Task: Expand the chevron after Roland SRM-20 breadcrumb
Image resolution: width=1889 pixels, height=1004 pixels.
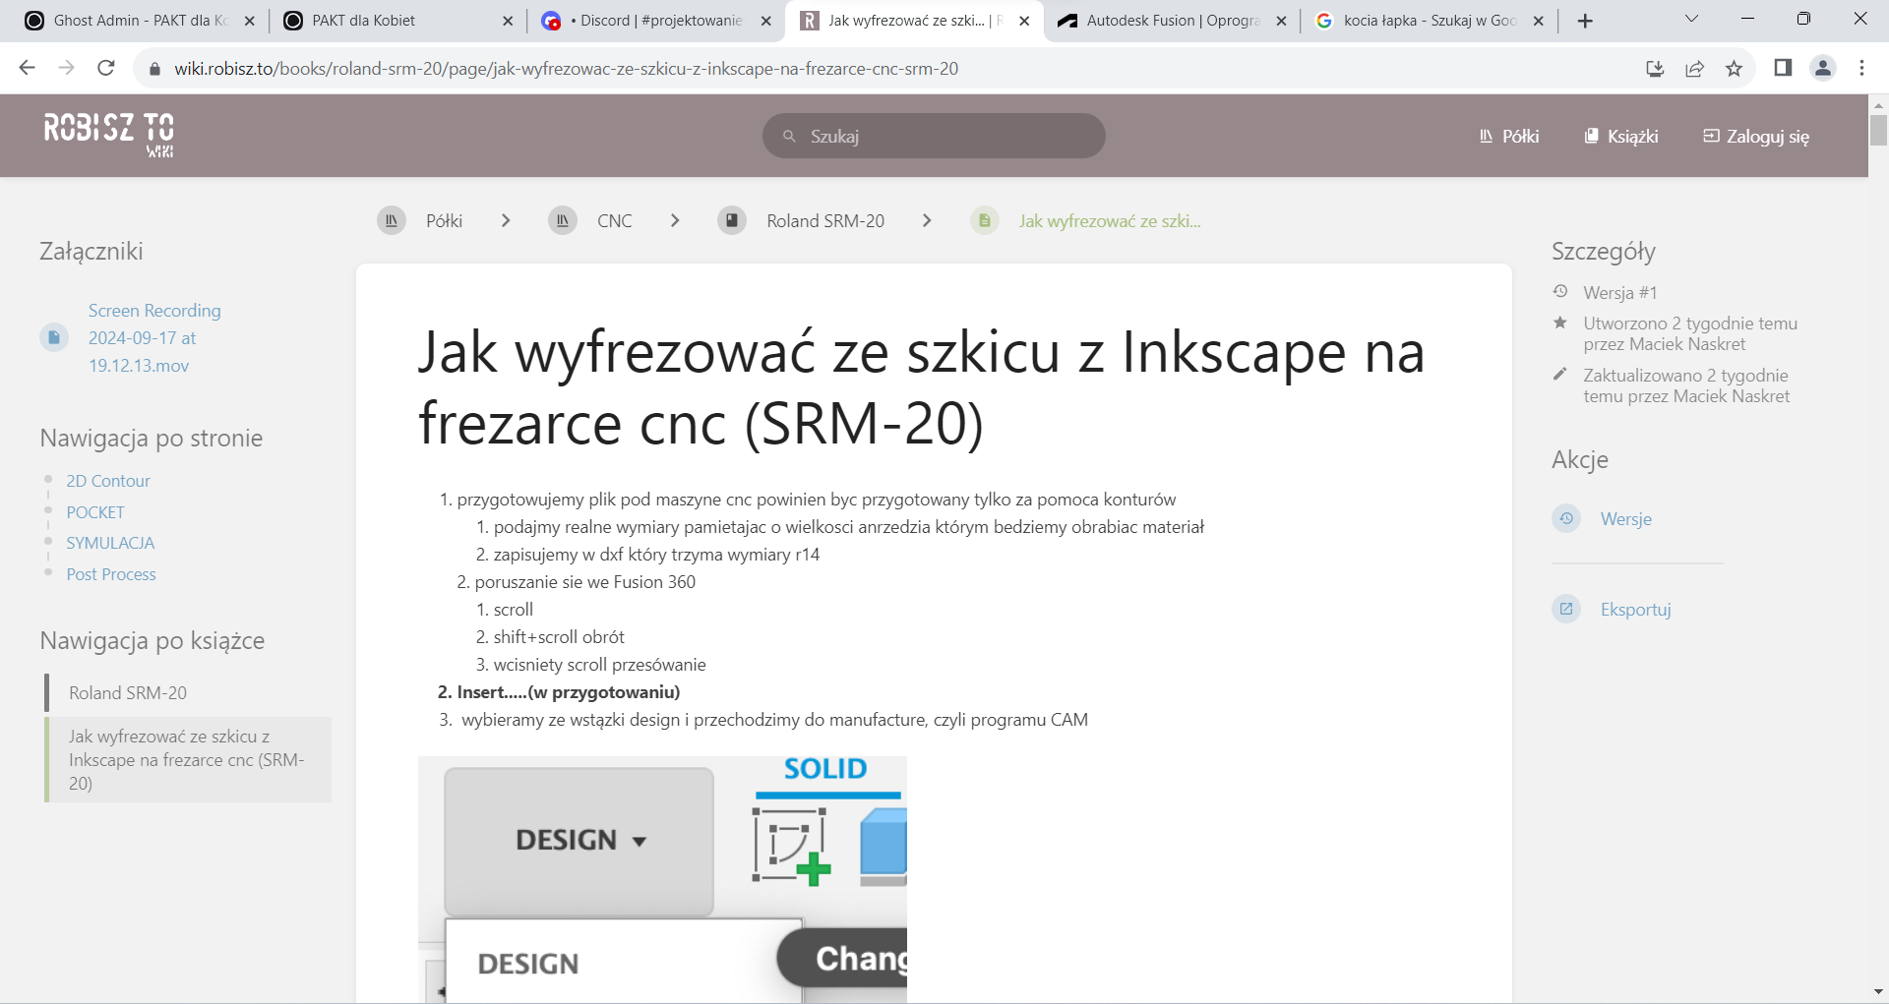Action: [x=927, y=220]
